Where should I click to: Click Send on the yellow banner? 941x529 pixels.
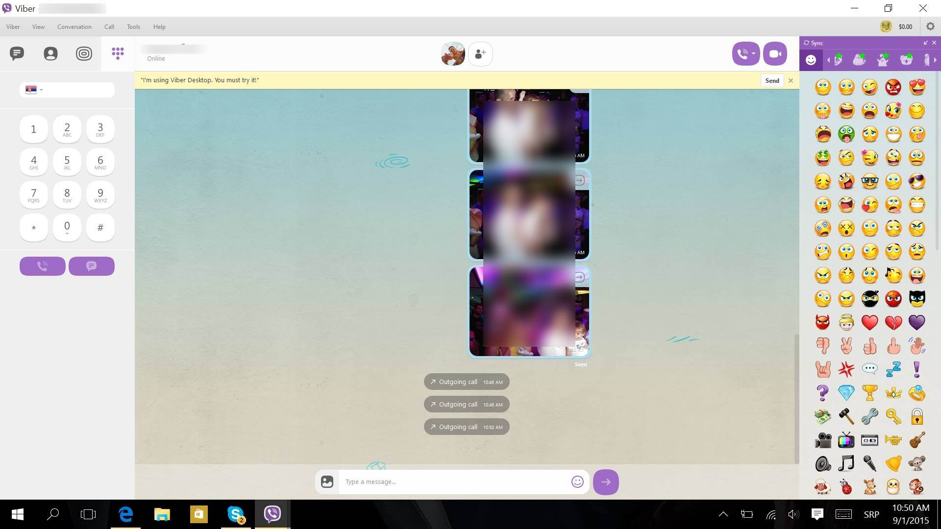coord(772,81)
